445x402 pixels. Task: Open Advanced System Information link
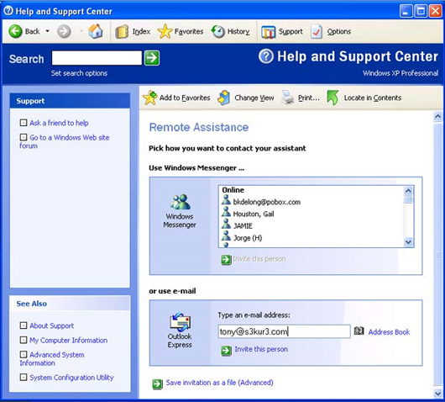tap(52, 359)
